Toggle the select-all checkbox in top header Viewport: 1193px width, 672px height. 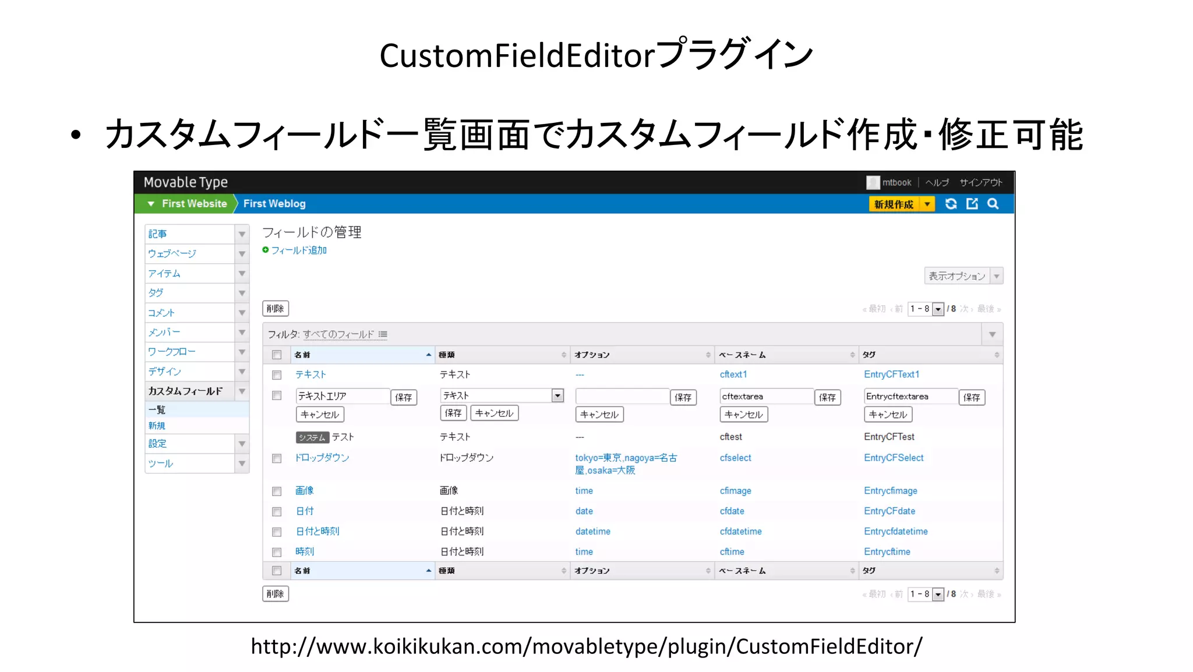coord(277,355)
